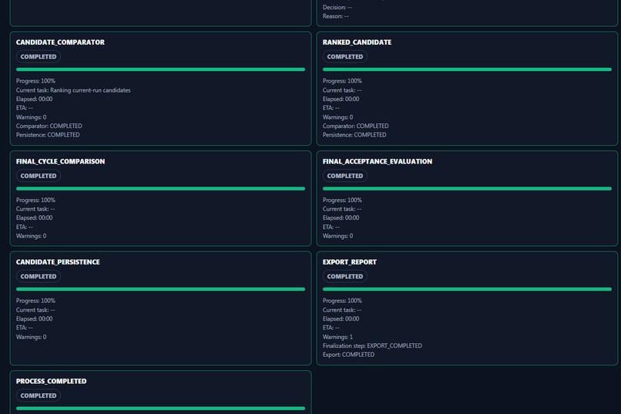
Task: Click COMPLETED badge in RANKED_CANDIDATE card
Action: [x=345, y=56]
